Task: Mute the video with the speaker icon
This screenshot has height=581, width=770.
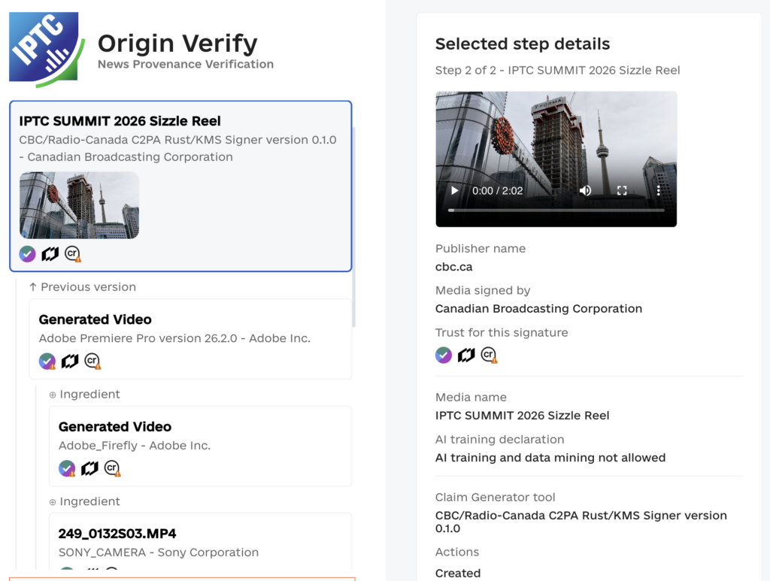Action: tap(585, 190)
